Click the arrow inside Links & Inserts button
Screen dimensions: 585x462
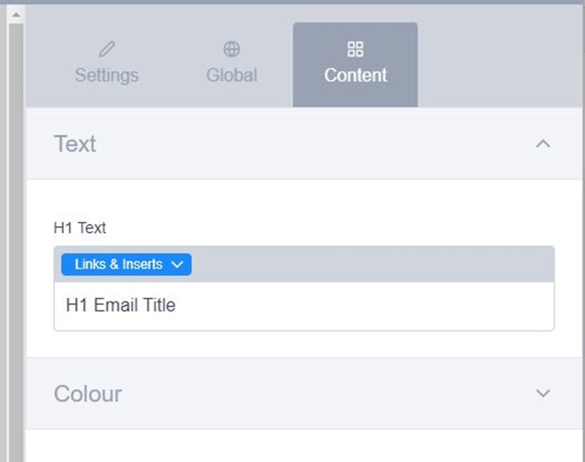coord(178,265)
